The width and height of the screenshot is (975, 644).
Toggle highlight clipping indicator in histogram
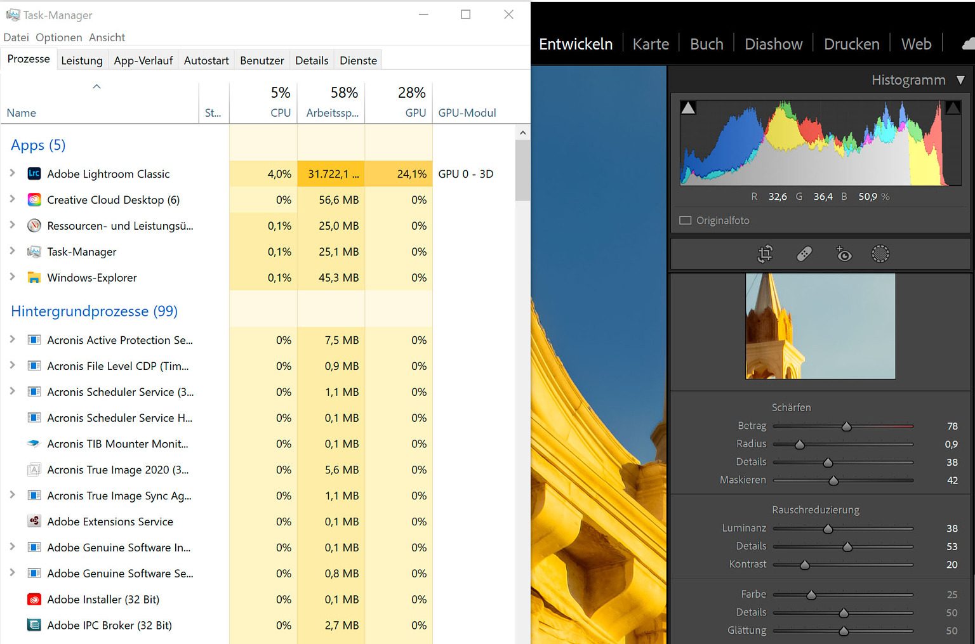pos(952,108)
